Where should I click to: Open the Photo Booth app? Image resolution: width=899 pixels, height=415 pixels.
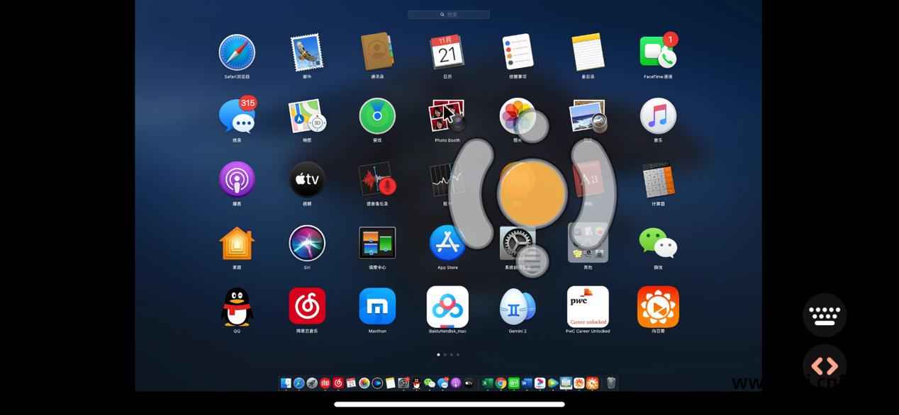(447, 115)
